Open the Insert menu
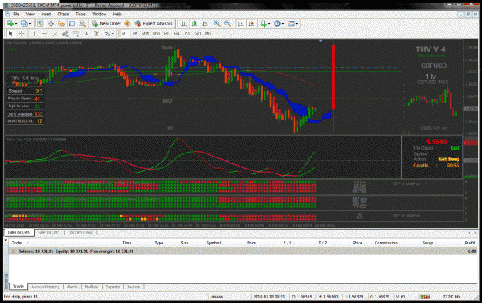The width and height of the screenshot is (482, 303). [x=46, y=14]
